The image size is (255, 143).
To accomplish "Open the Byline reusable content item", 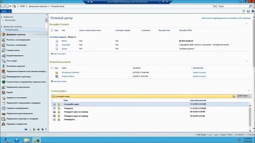I will (x=64, y=41).
